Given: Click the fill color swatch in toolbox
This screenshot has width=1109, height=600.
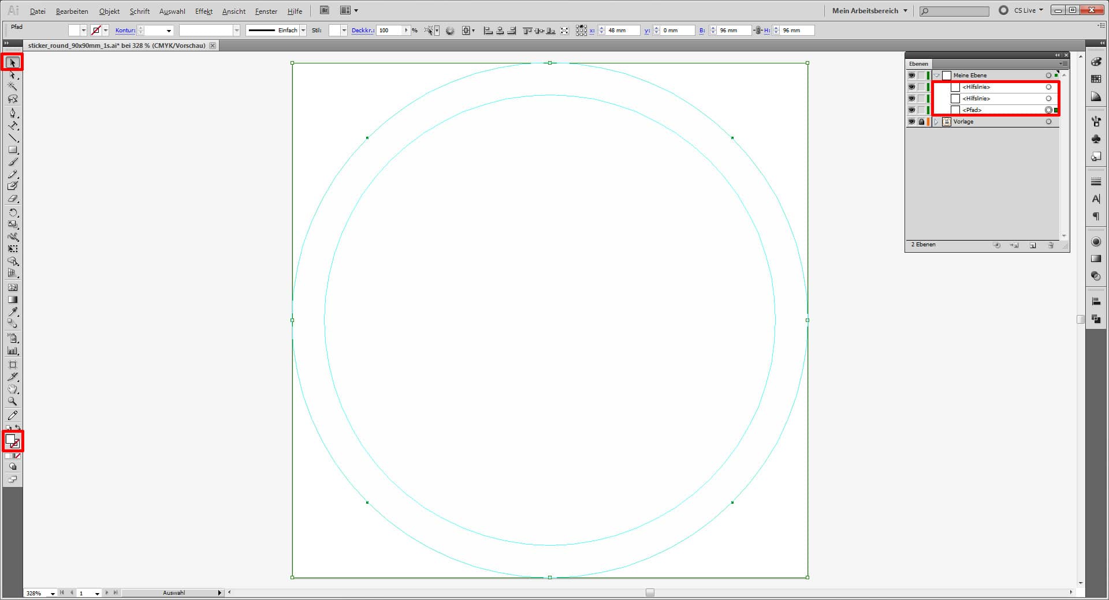Looking at the screenshot, I should pyautogui.click(x=10, y=440).
